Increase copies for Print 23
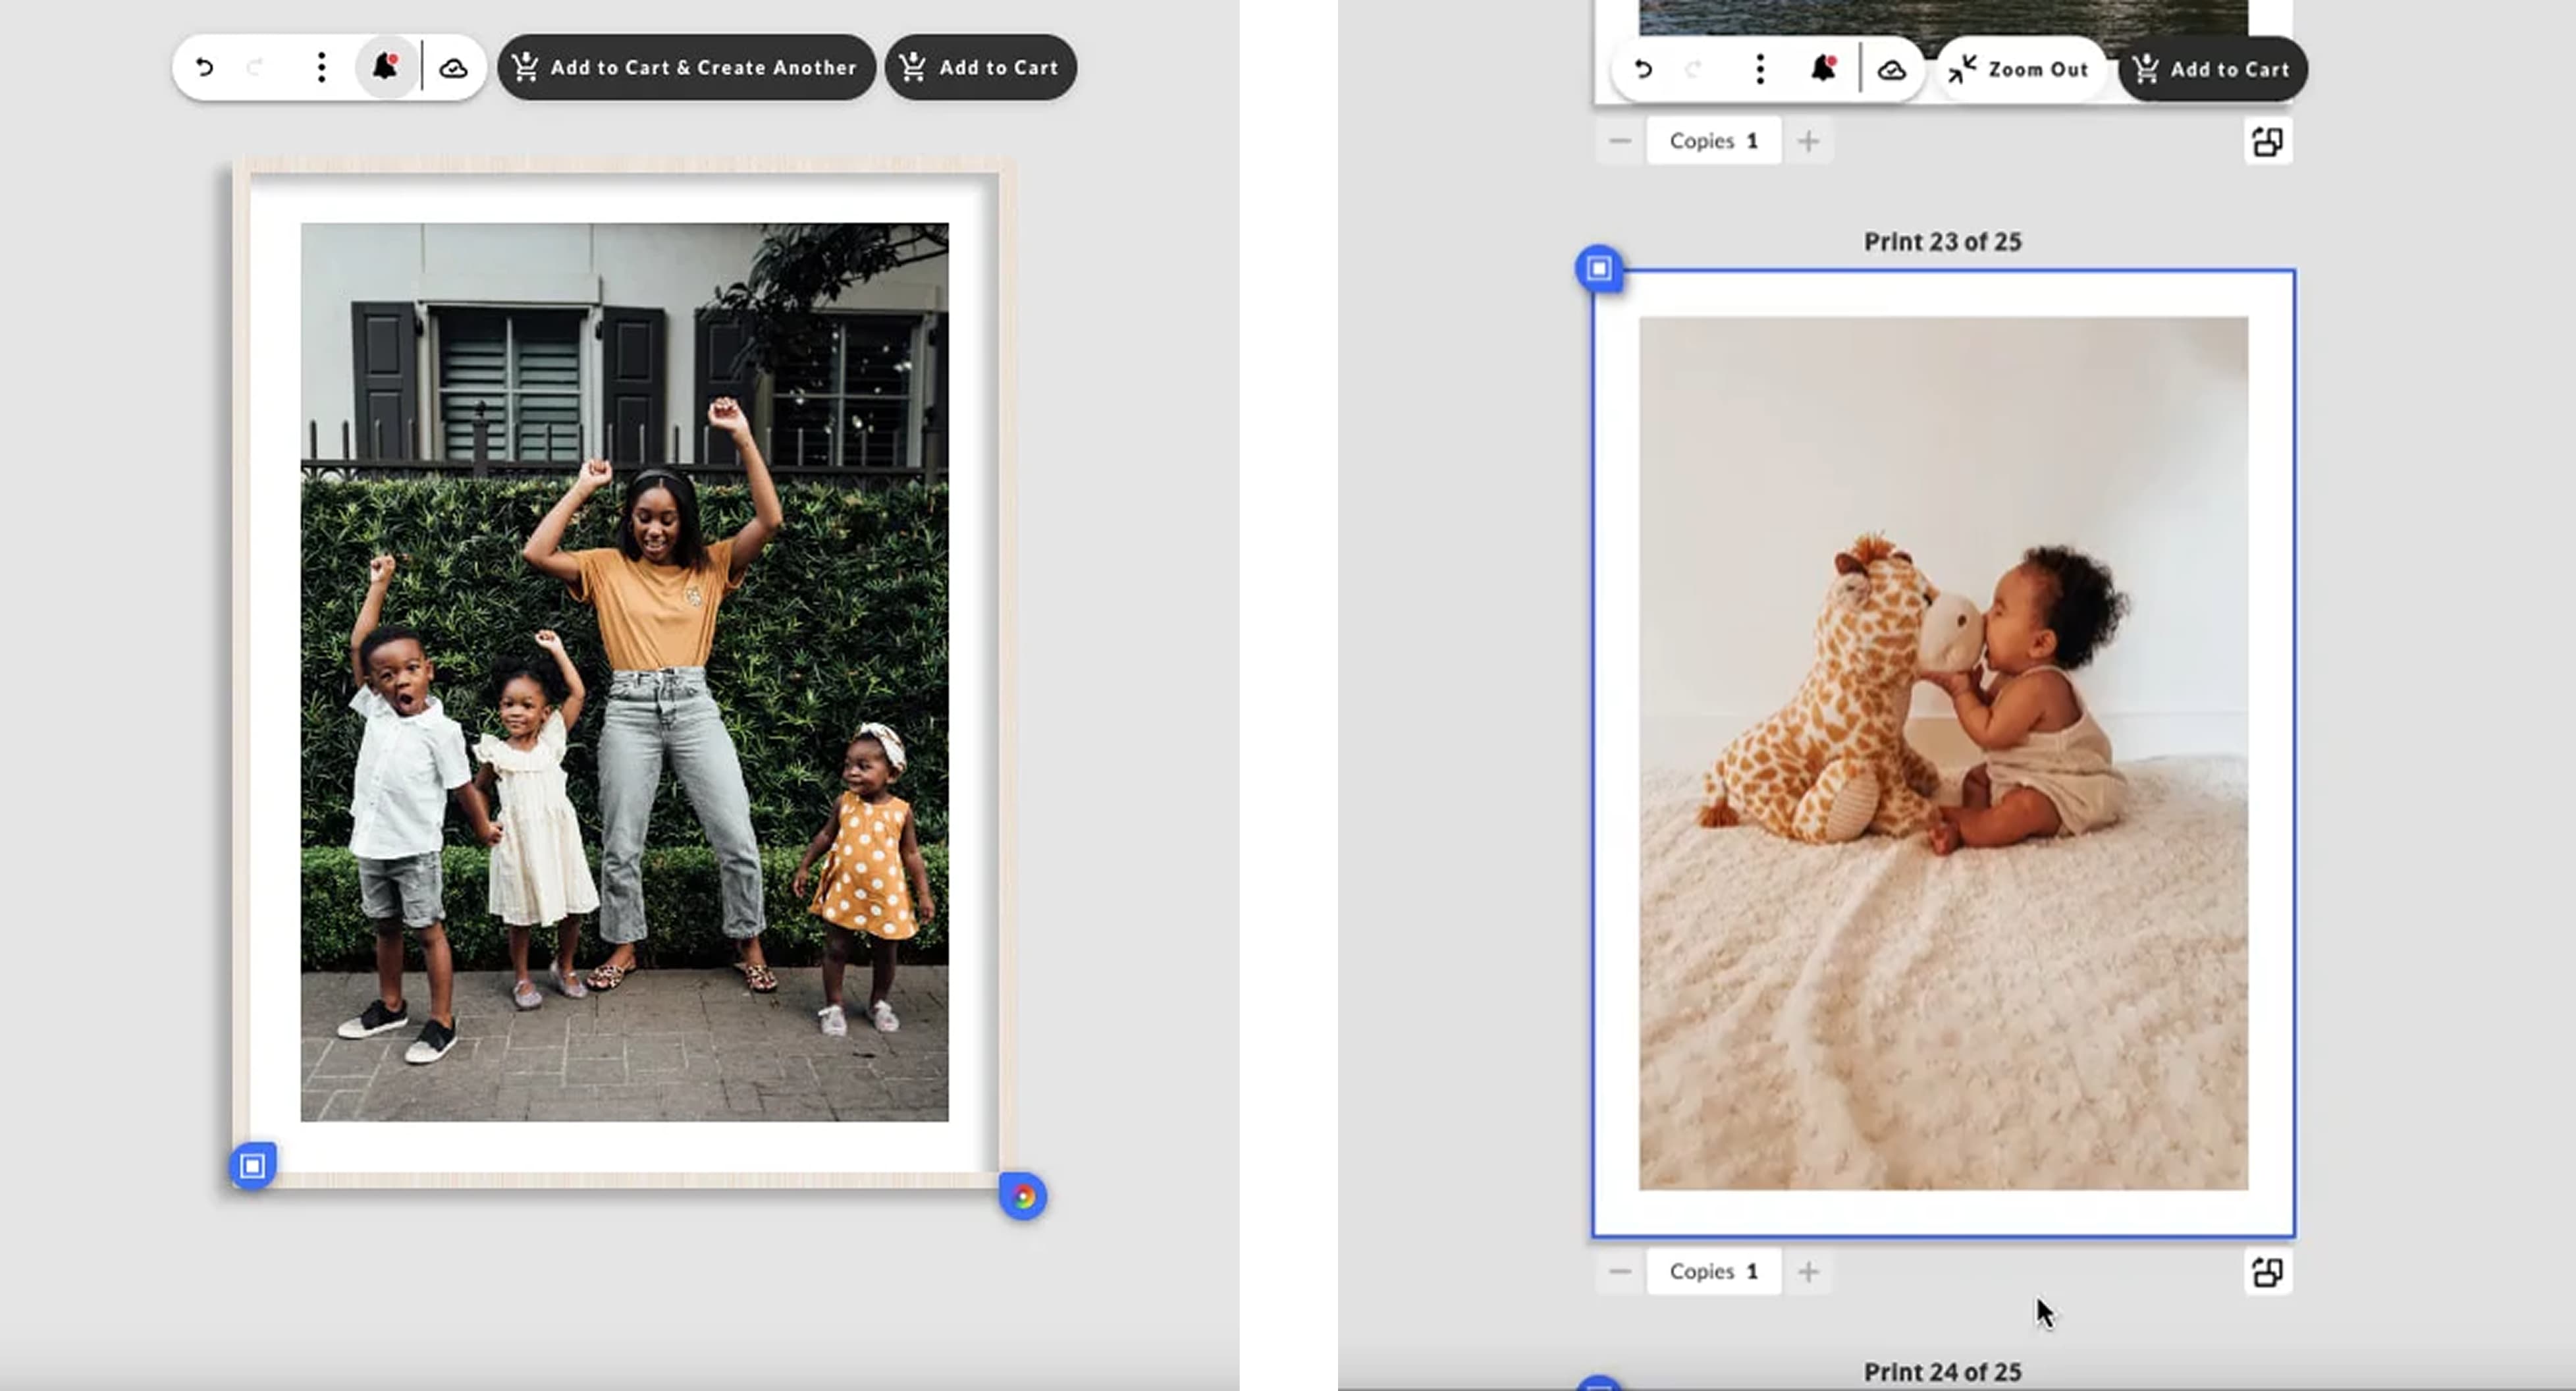The height and width of the screenshot is (1391, 2576). coord(1808,1272)
